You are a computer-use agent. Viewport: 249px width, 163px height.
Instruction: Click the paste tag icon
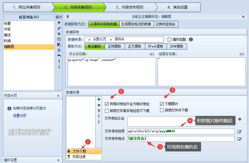point(59,45)
